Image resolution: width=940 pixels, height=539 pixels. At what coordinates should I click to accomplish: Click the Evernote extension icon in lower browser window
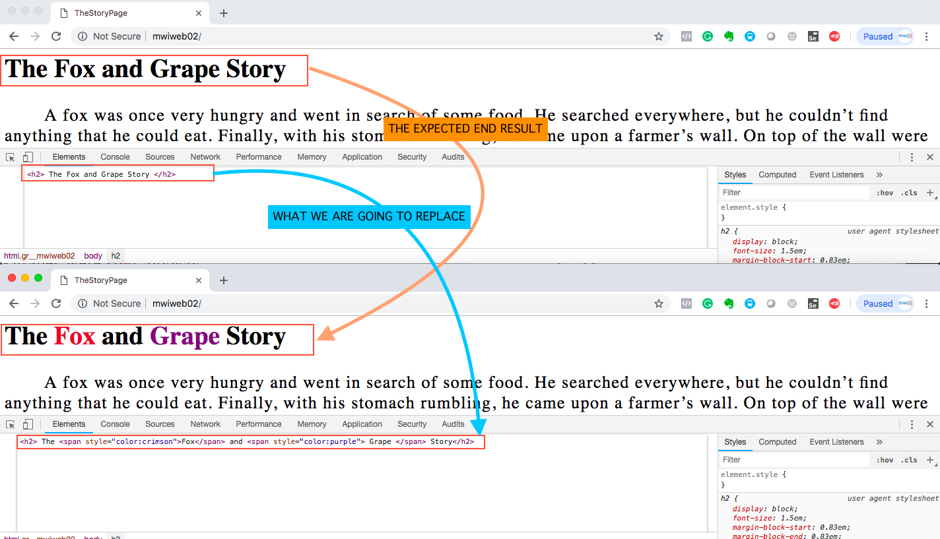[729, 303]
